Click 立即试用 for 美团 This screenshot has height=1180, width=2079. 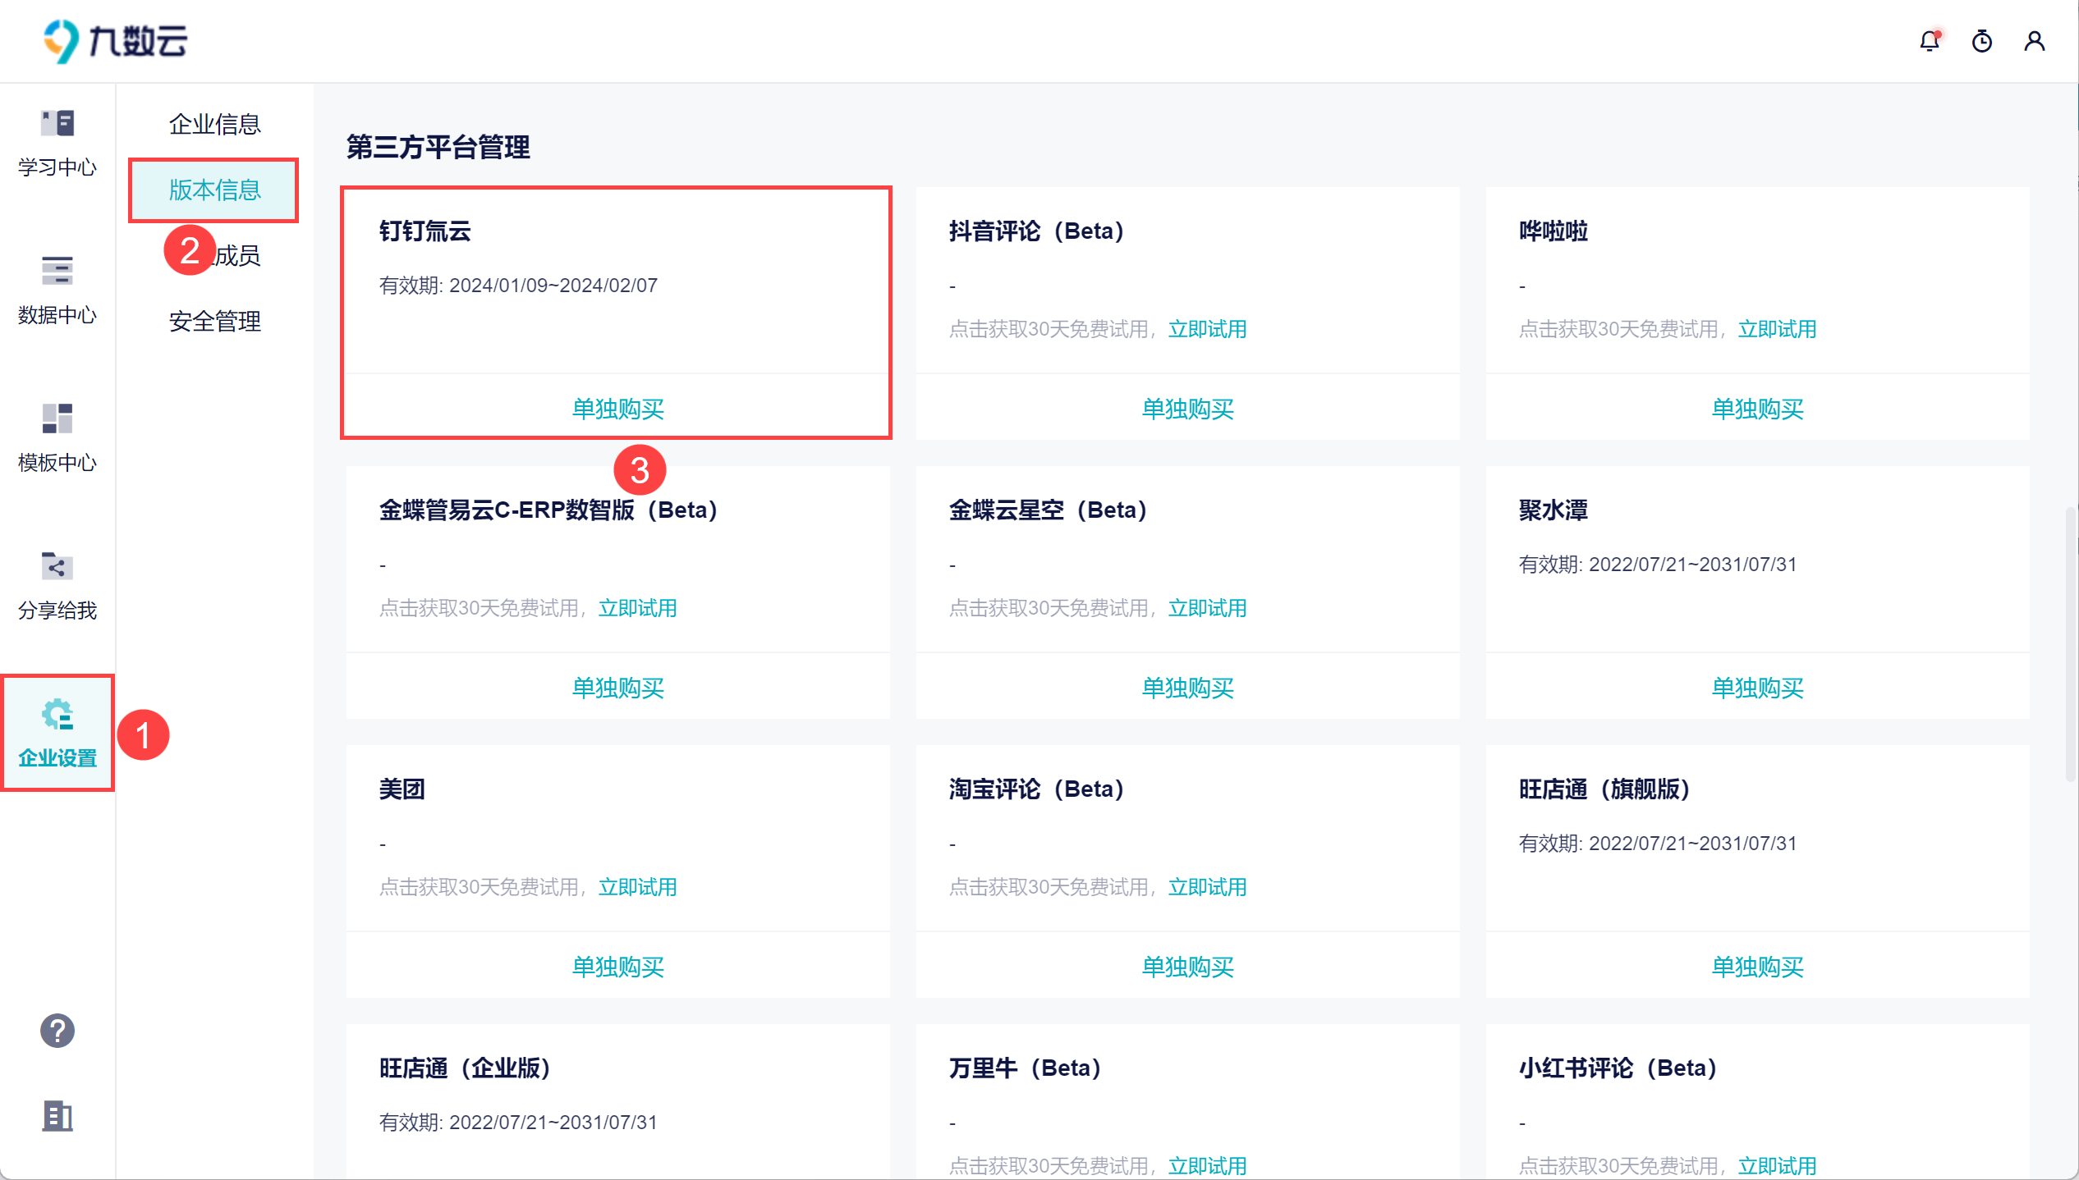(637, 887)
